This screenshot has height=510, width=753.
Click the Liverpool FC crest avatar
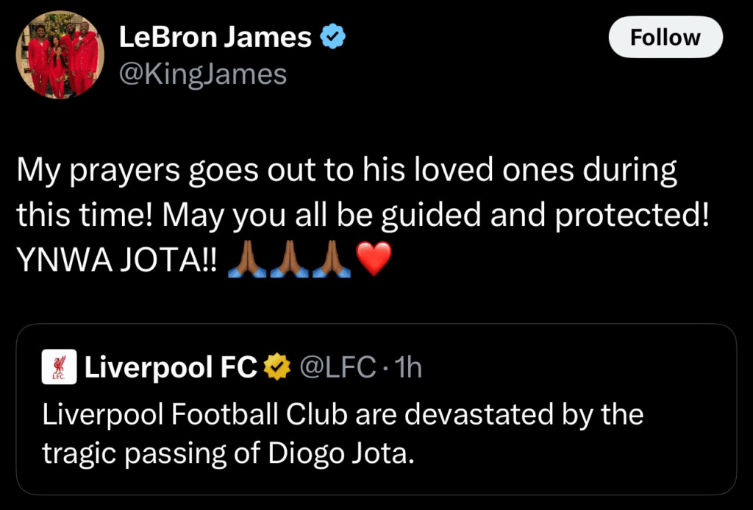tap(60, 367)
